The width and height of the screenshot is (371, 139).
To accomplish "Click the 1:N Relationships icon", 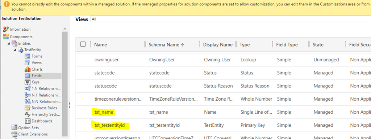I will tap(28, 88).
